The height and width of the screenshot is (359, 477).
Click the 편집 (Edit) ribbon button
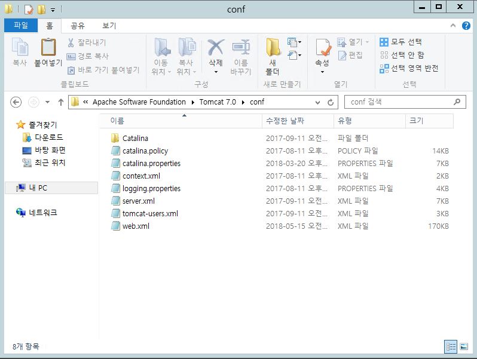tap(350, 56)
